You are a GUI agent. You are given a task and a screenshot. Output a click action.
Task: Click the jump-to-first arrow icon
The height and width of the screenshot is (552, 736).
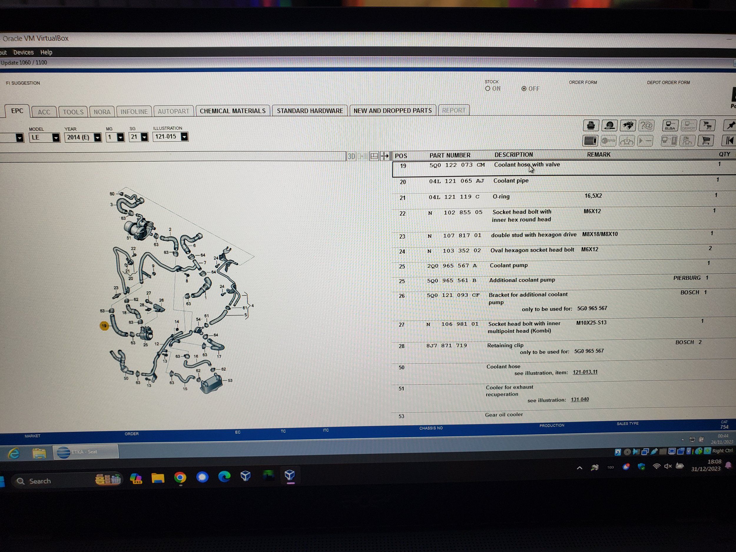pyautogui.click(x=729, y=141)
